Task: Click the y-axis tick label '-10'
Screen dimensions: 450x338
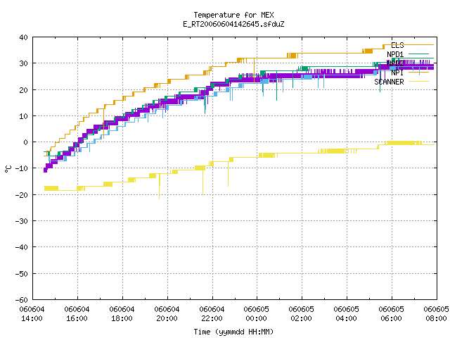Action: coord(22,168)
